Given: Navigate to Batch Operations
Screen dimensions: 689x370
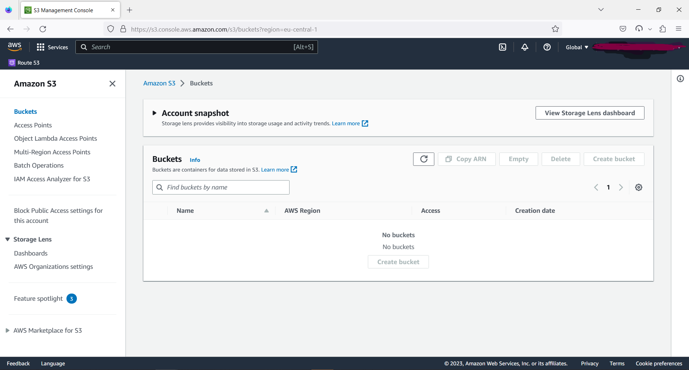Looking at the screenshot, I should [x=38, y=165].
